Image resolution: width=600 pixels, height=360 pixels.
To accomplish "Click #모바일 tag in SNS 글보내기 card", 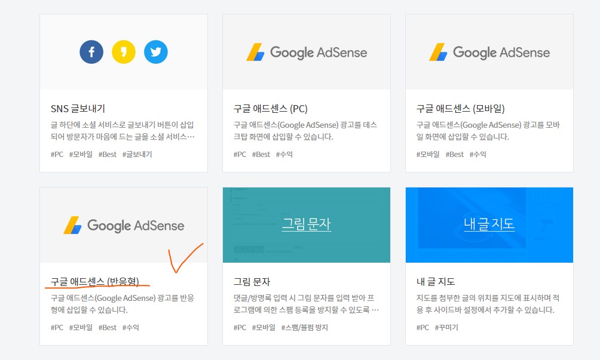I will [x=81, y=155].
